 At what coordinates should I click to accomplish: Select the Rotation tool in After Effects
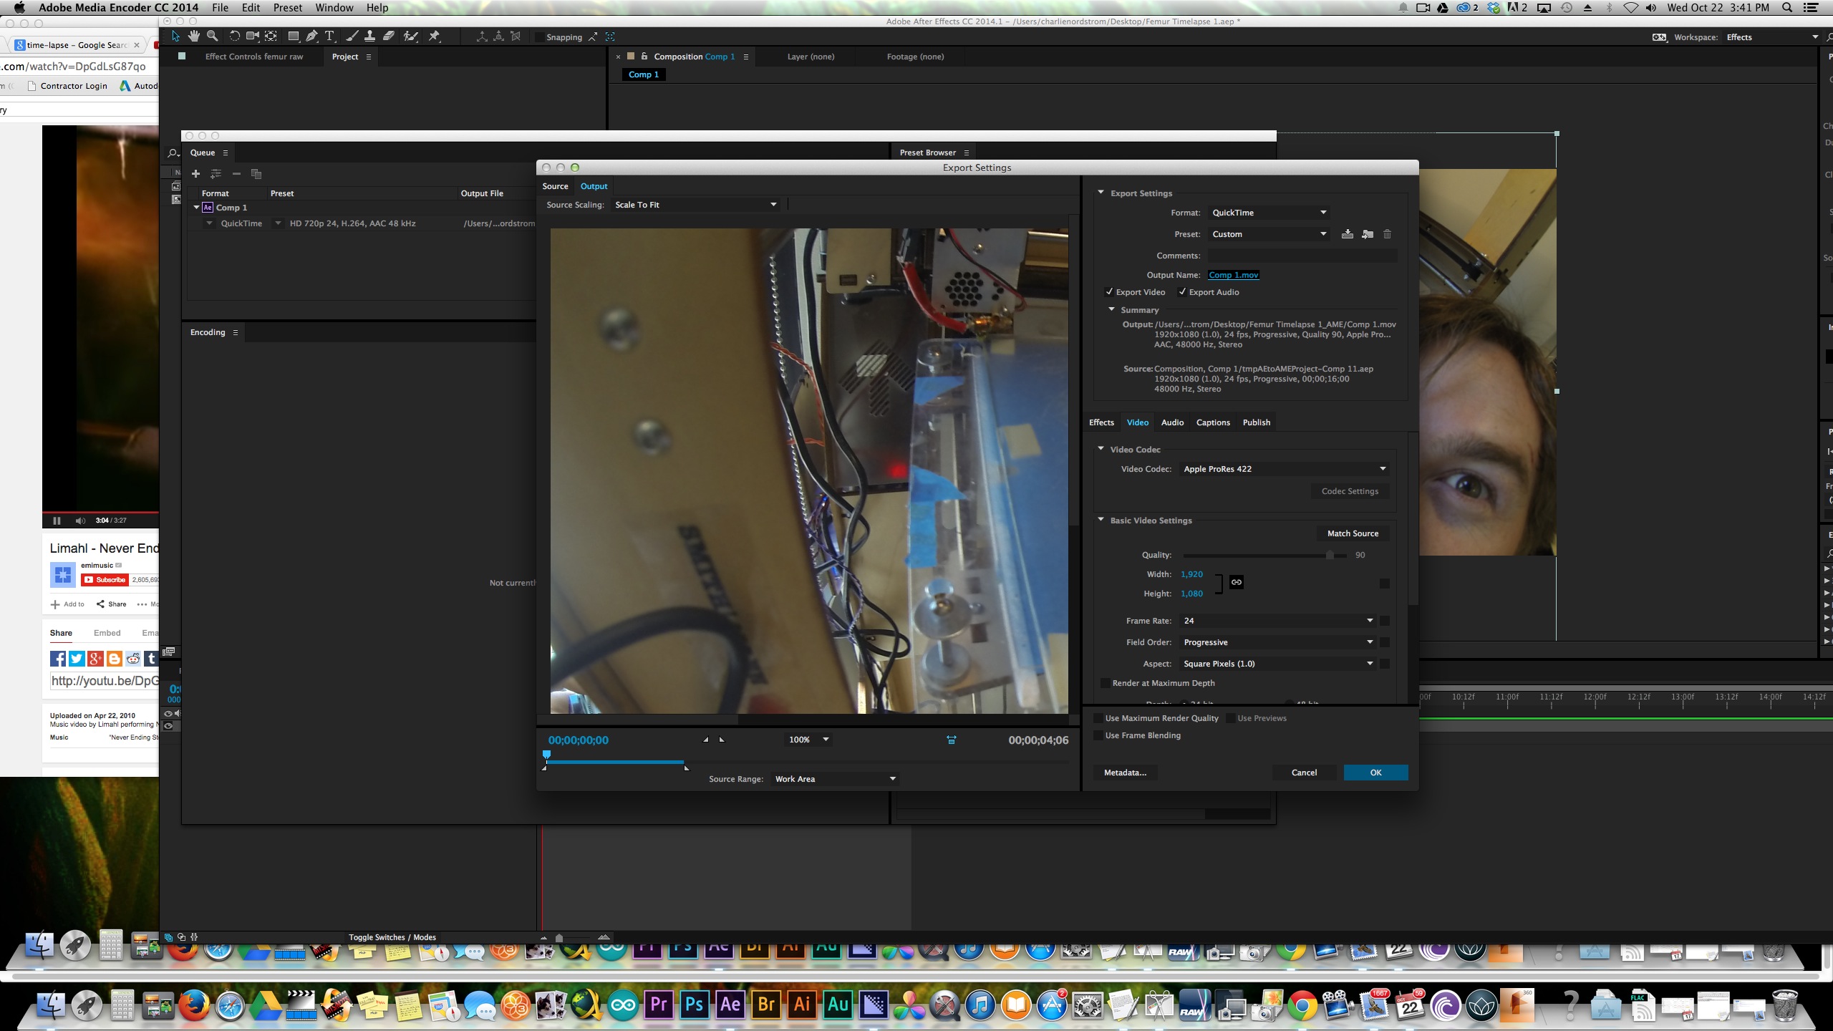(x=234, y=36)
